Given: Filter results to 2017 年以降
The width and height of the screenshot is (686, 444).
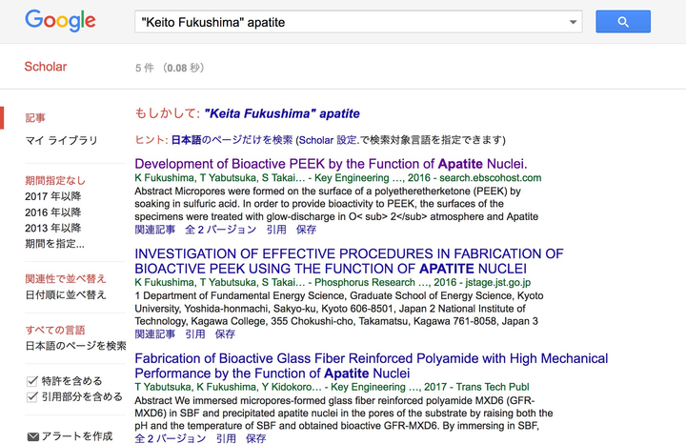Looking at the screenshot, I should (53, 196).
